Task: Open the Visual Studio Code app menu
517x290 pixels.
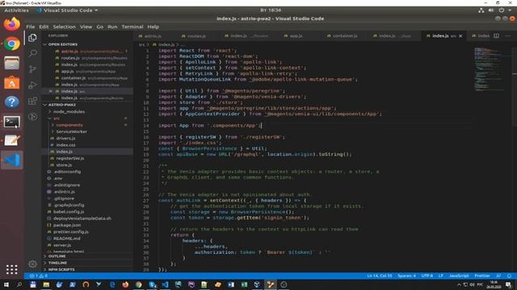Action: tap(68, 10)
